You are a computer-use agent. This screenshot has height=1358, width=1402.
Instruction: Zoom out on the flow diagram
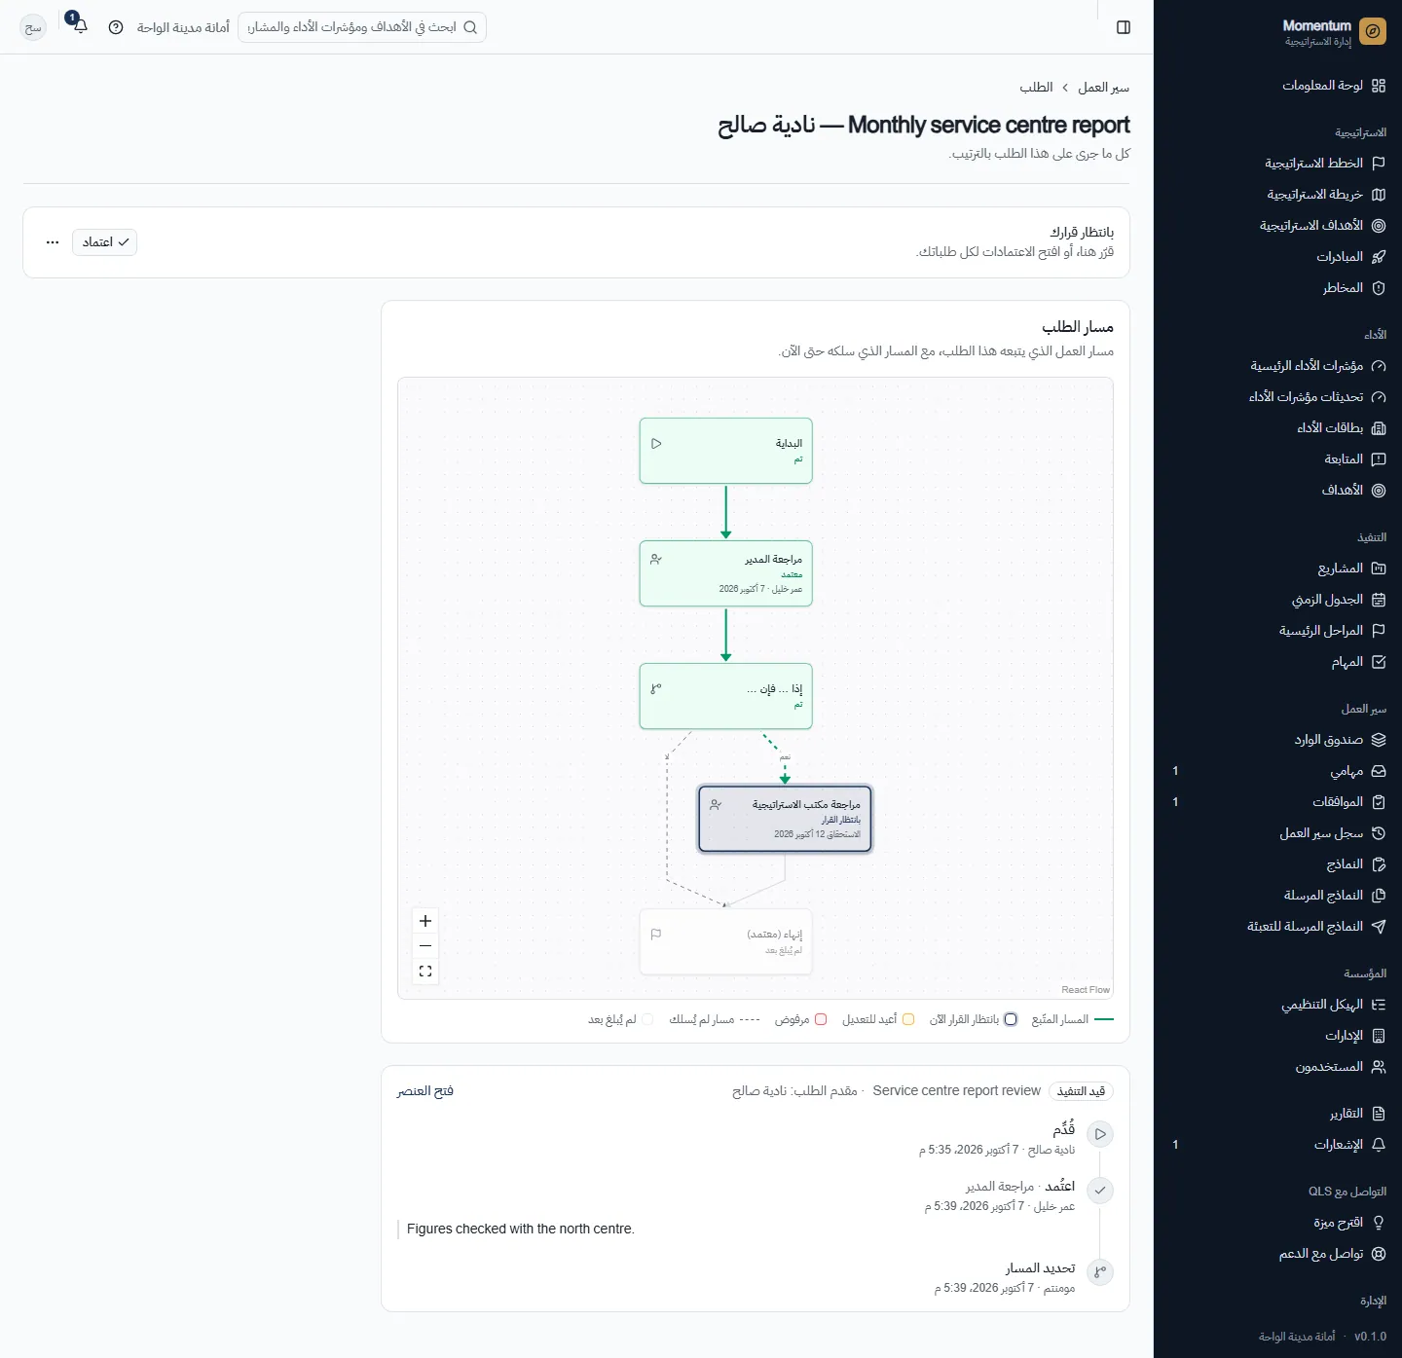pos(425,946)
